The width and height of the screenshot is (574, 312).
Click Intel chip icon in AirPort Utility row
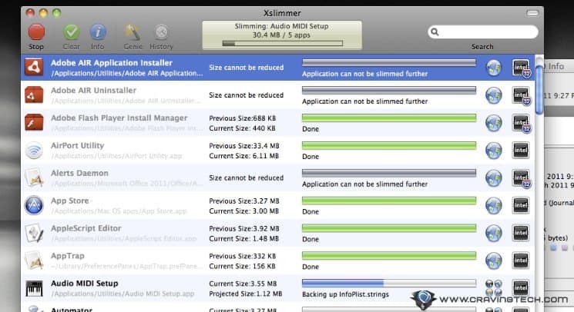521,151
